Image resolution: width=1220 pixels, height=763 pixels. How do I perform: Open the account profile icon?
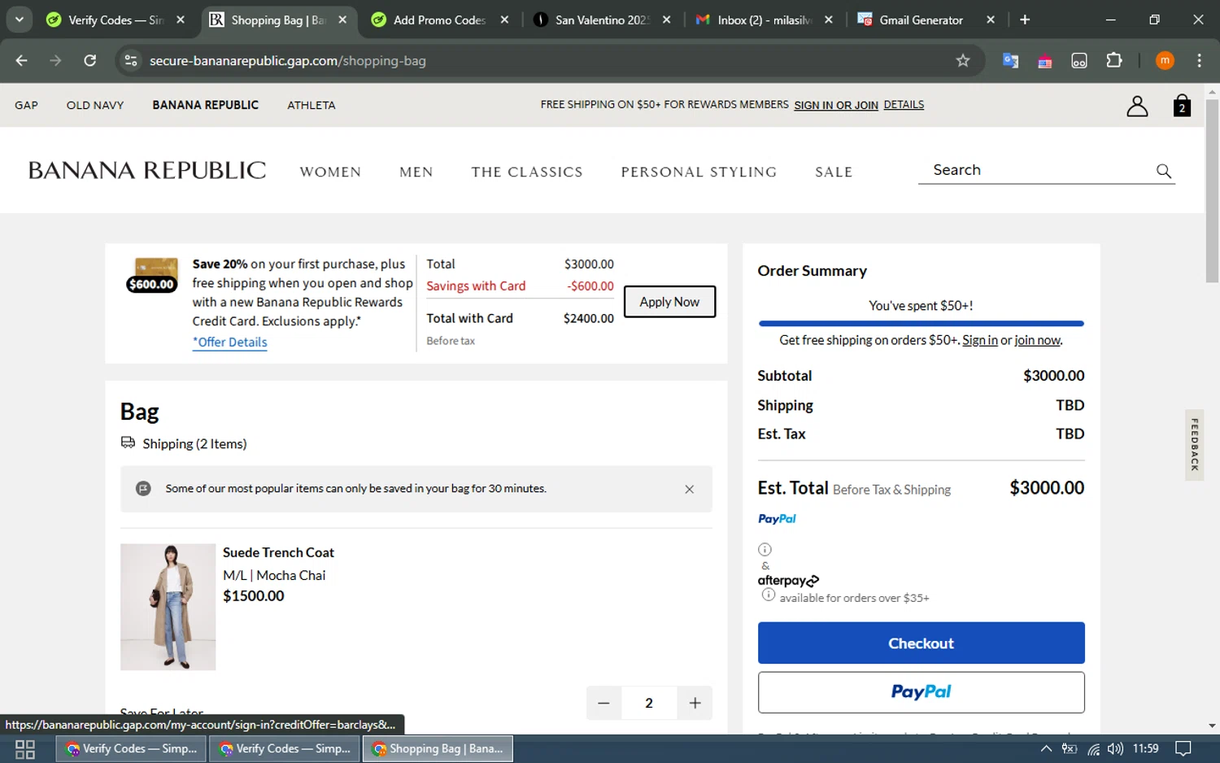click(x=1137, y=106)
